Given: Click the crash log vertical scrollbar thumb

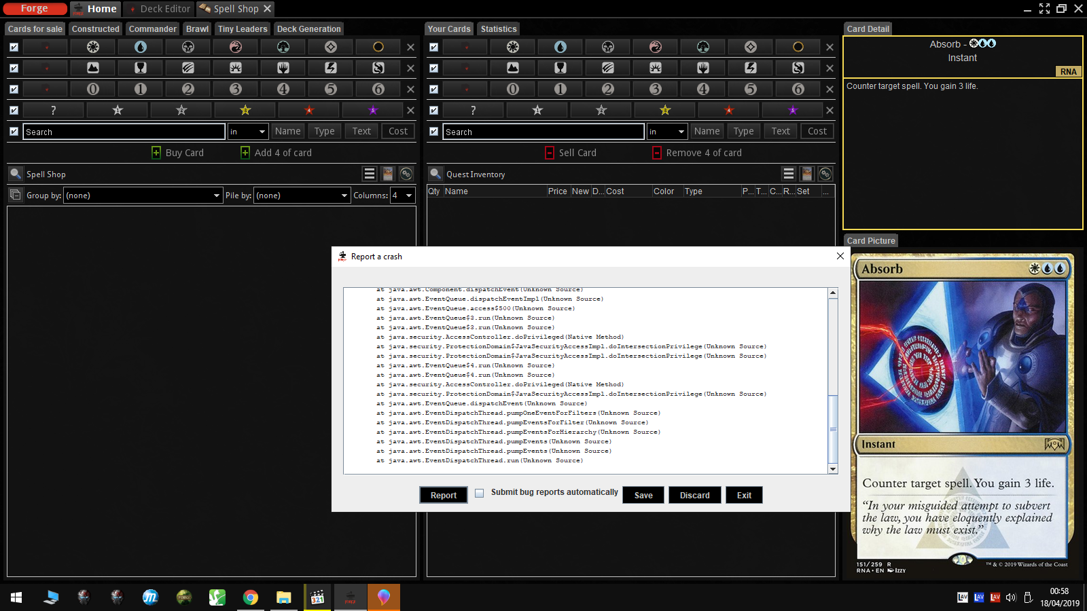Looking at the screenshot, I should point(833,428).
